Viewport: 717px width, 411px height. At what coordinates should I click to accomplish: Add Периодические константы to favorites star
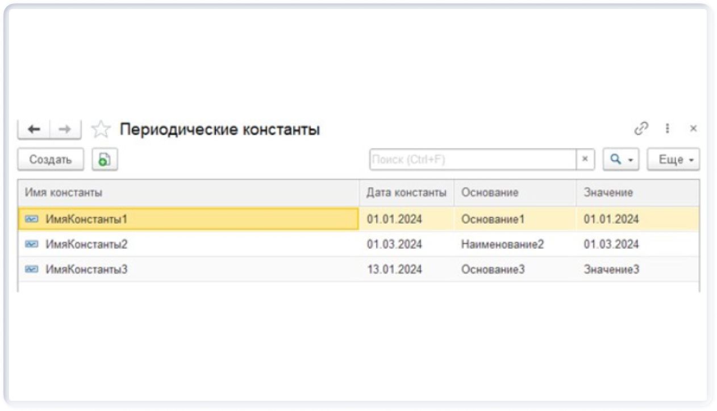(x=101, y=130)
